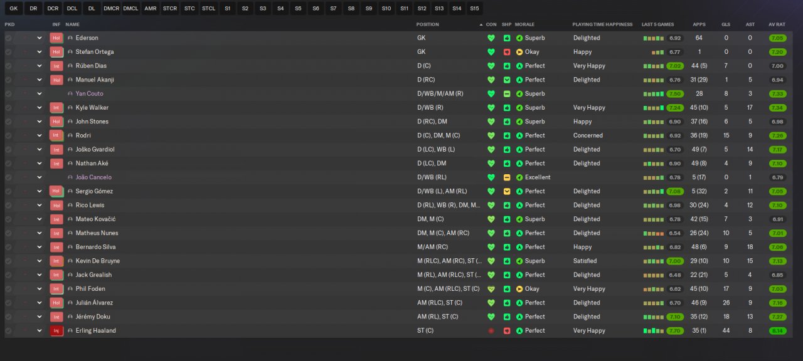Click Rúben Dias's 'Int' international duty icon

pos(56,66)
